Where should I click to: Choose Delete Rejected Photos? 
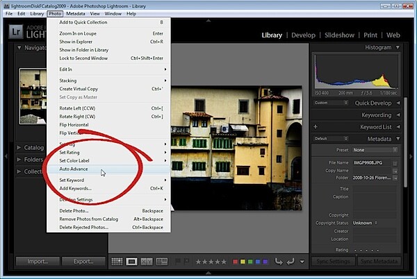pyautogui.click(x=108, y=228)
